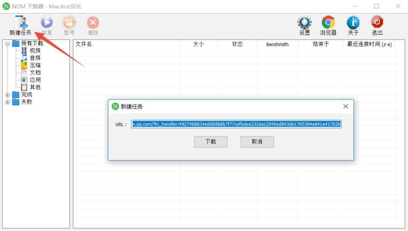Click the 所有下载 folder icon
This screenshot has height=231, width=408.
tap(16, 43)
